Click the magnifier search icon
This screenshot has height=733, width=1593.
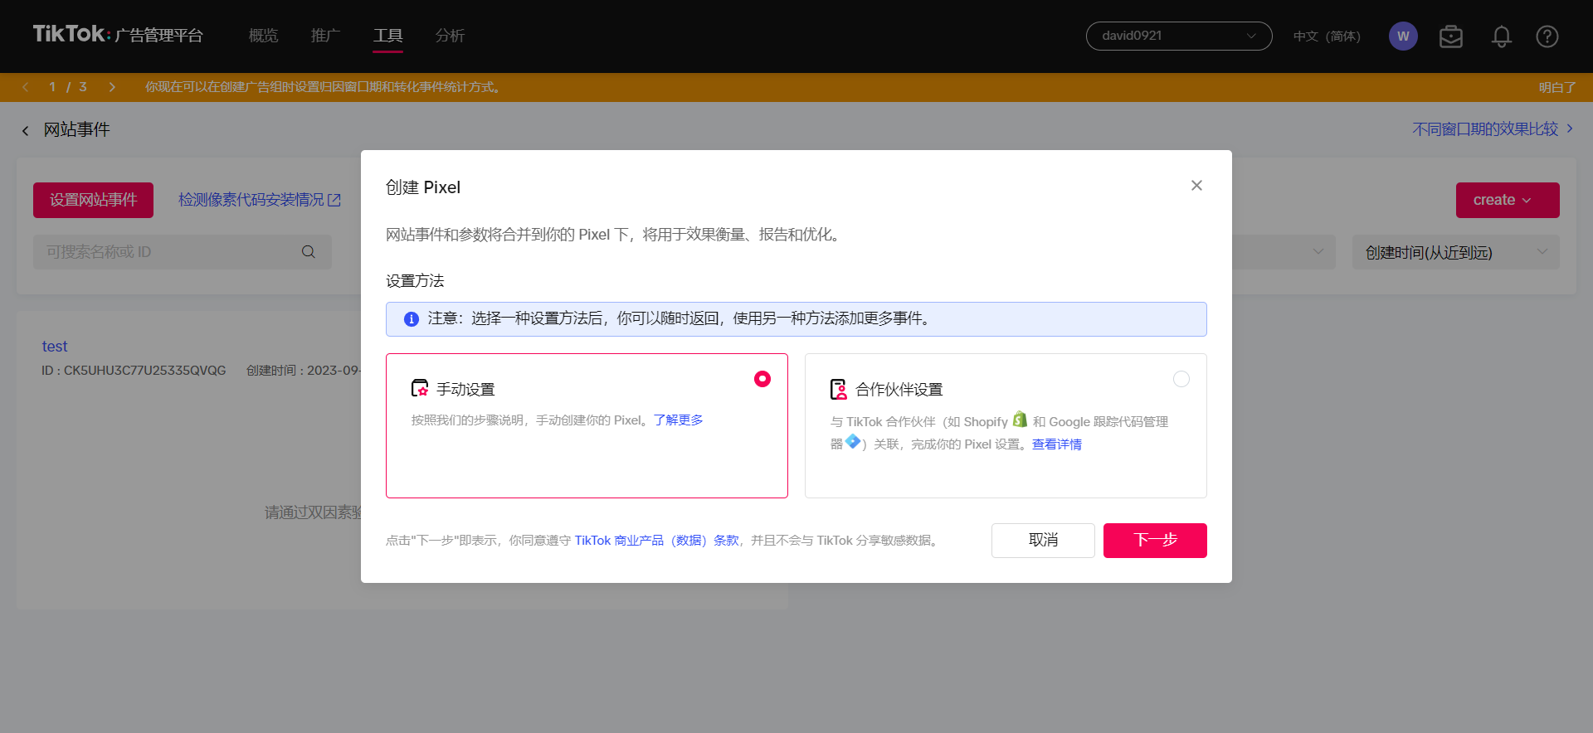pos(308,252)
